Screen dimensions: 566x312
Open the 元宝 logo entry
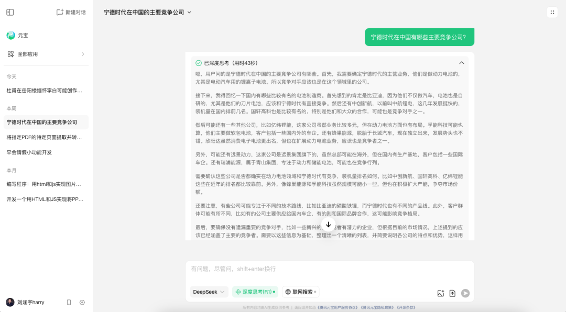(17, 36)
